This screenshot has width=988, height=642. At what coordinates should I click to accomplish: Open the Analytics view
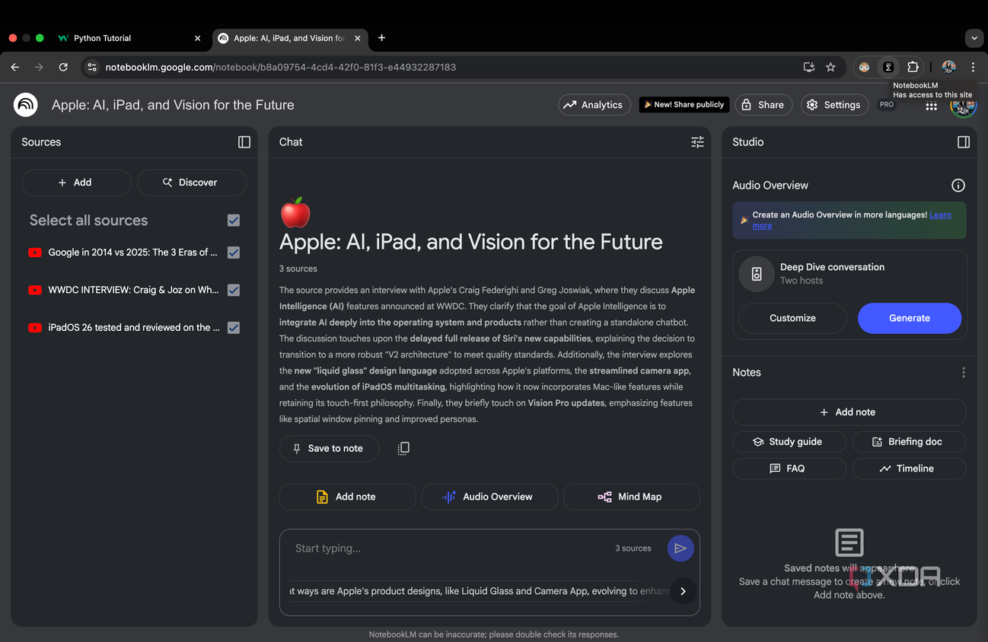pyautogui.click(x=594, y=105)
